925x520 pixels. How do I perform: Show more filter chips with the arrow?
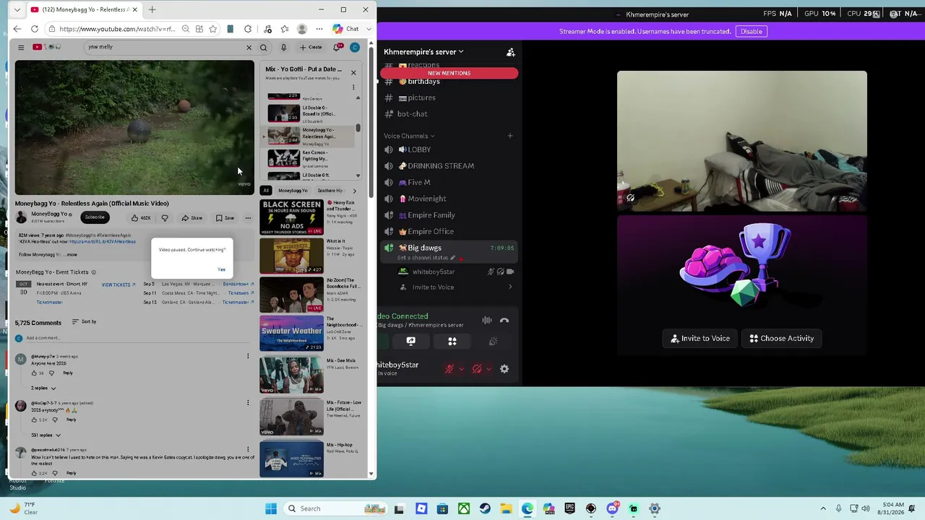pos(354,191)
